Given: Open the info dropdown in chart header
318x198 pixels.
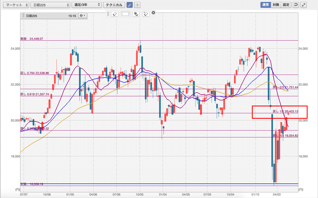Looking at the screenshot, I should point(83,16).
